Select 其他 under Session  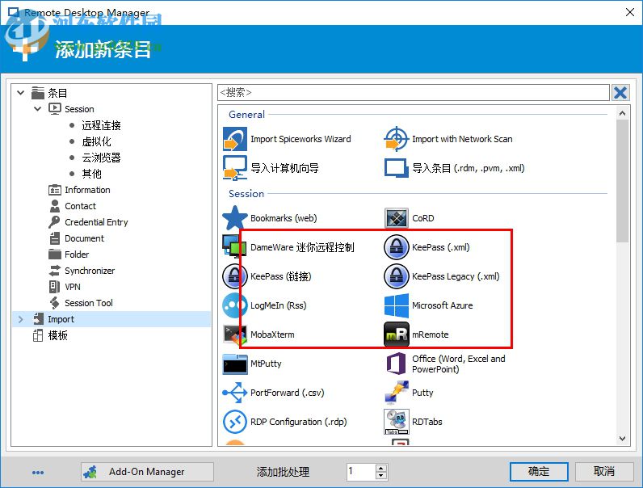click(91, 174)
